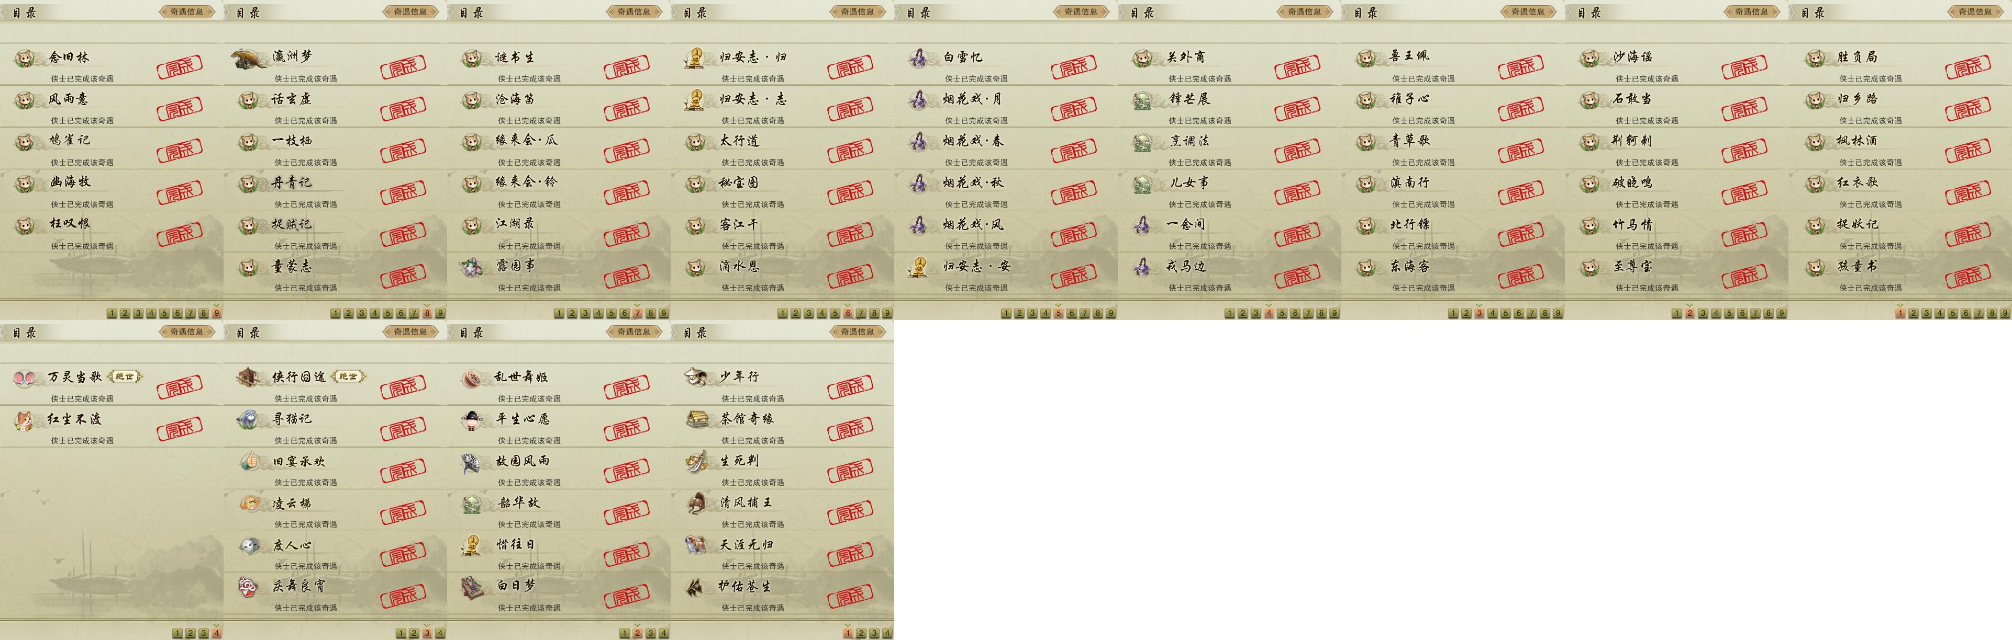Image resolution: width=2012 pixels, height=640 pixels.
Task: Click the orange cat icon beside 红尘不渡
Action: click(25, 420)
